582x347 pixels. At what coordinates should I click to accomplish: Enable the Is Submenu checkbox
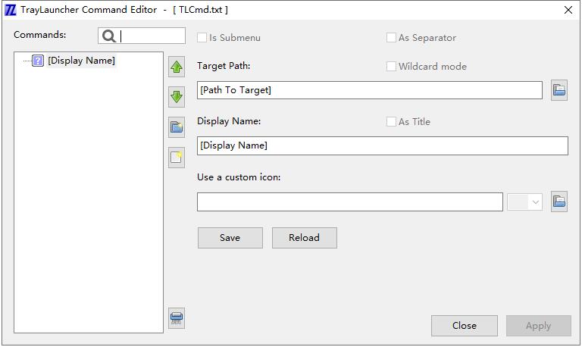(x=202, y=38)
